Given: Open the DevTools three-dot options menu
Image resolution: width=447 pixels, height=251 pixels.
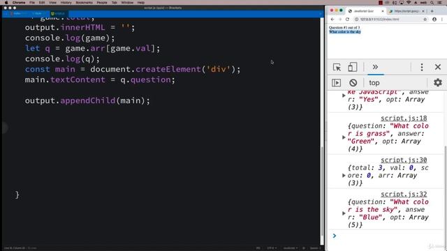Looking at the screenshot, I should [x=422, y=67].
